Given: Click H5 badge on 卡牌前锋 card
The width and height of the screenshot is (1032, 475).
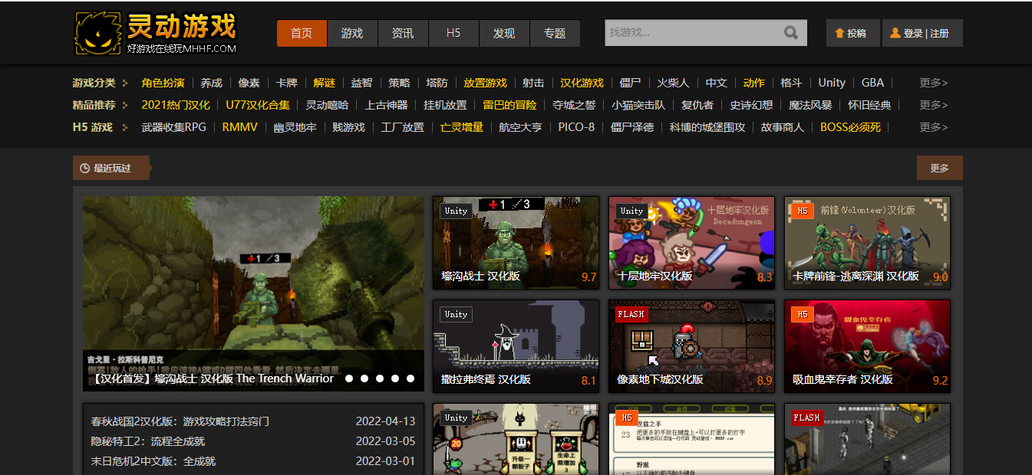Looking at the screenshot, I should click(803, 211).
